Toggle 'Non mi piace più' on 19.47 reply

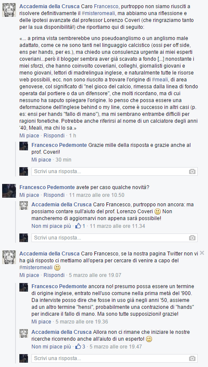coord(51,347)
